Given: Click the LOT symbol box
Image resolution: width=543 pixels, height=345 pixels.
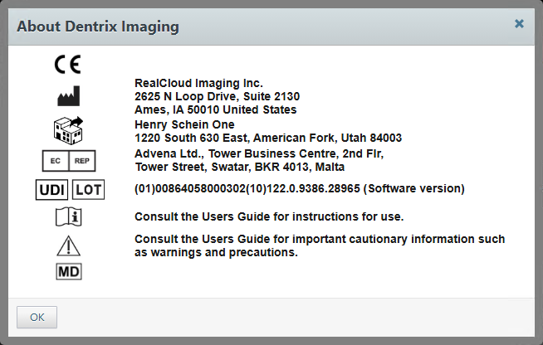Looking at the screenshot, I should tap(87, 189).
